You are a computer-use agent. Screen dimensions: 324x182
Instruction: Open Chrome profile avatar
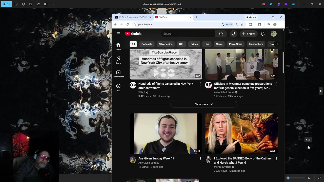click(x=275, y=25)
